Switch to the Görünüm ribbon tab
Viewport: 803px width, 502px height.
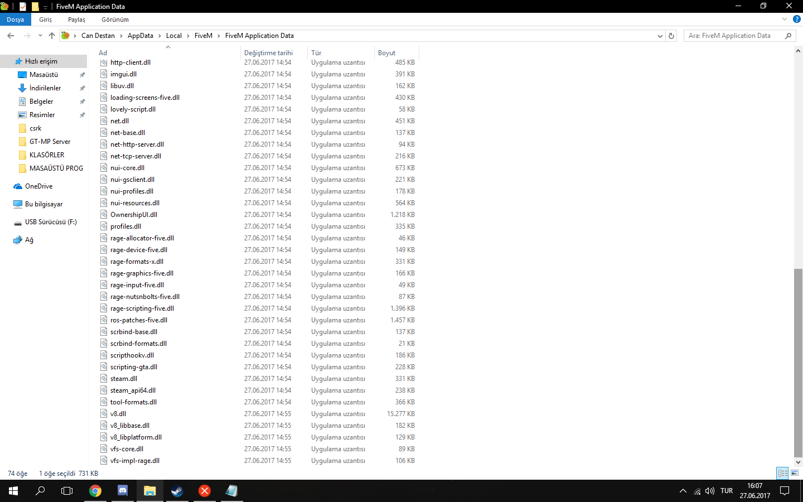click(115, 20)
